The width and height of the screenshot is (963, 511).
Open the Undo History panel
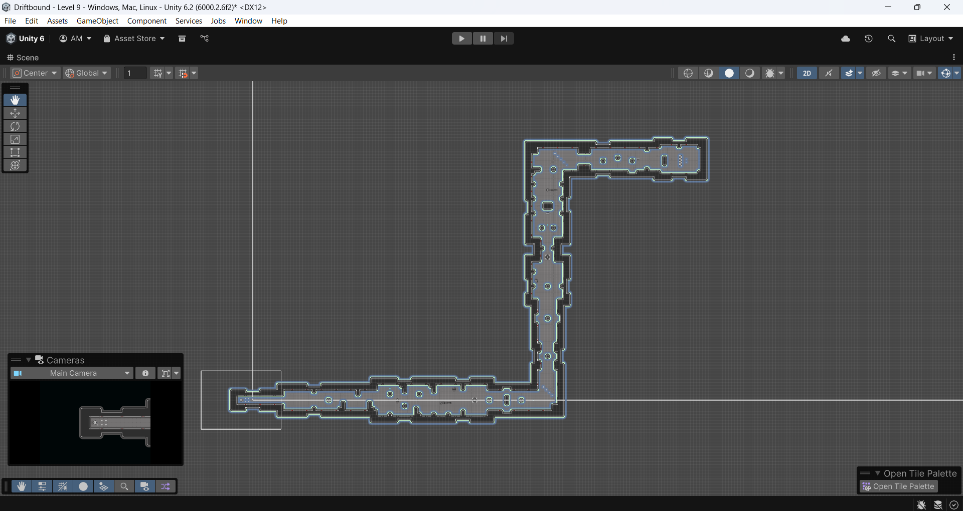pyautogui.click(x=869, y=39)
